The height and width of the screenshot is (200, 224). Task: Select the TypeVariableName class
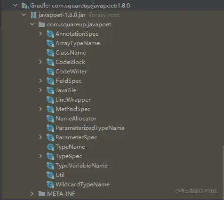coord(81,166)
